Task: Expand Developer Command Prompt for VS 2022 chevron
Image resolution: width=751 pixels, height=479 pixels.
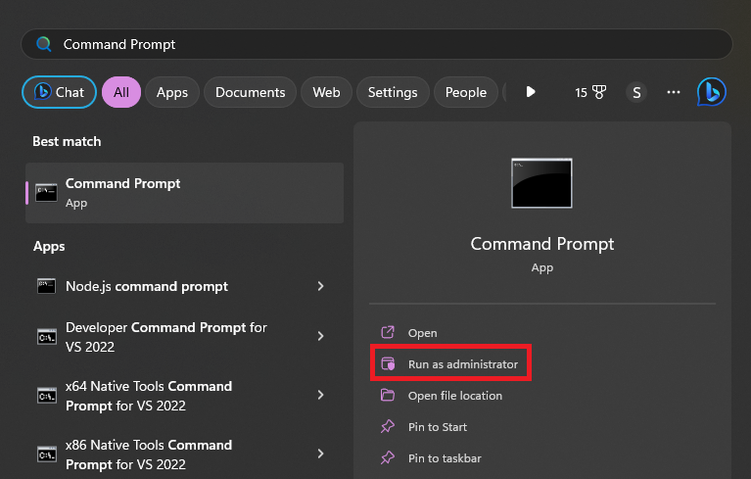Action: pos(321,336)
